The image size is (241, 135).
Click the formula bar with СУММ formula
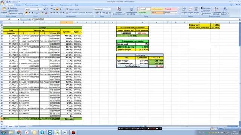(x=134, y=19)
